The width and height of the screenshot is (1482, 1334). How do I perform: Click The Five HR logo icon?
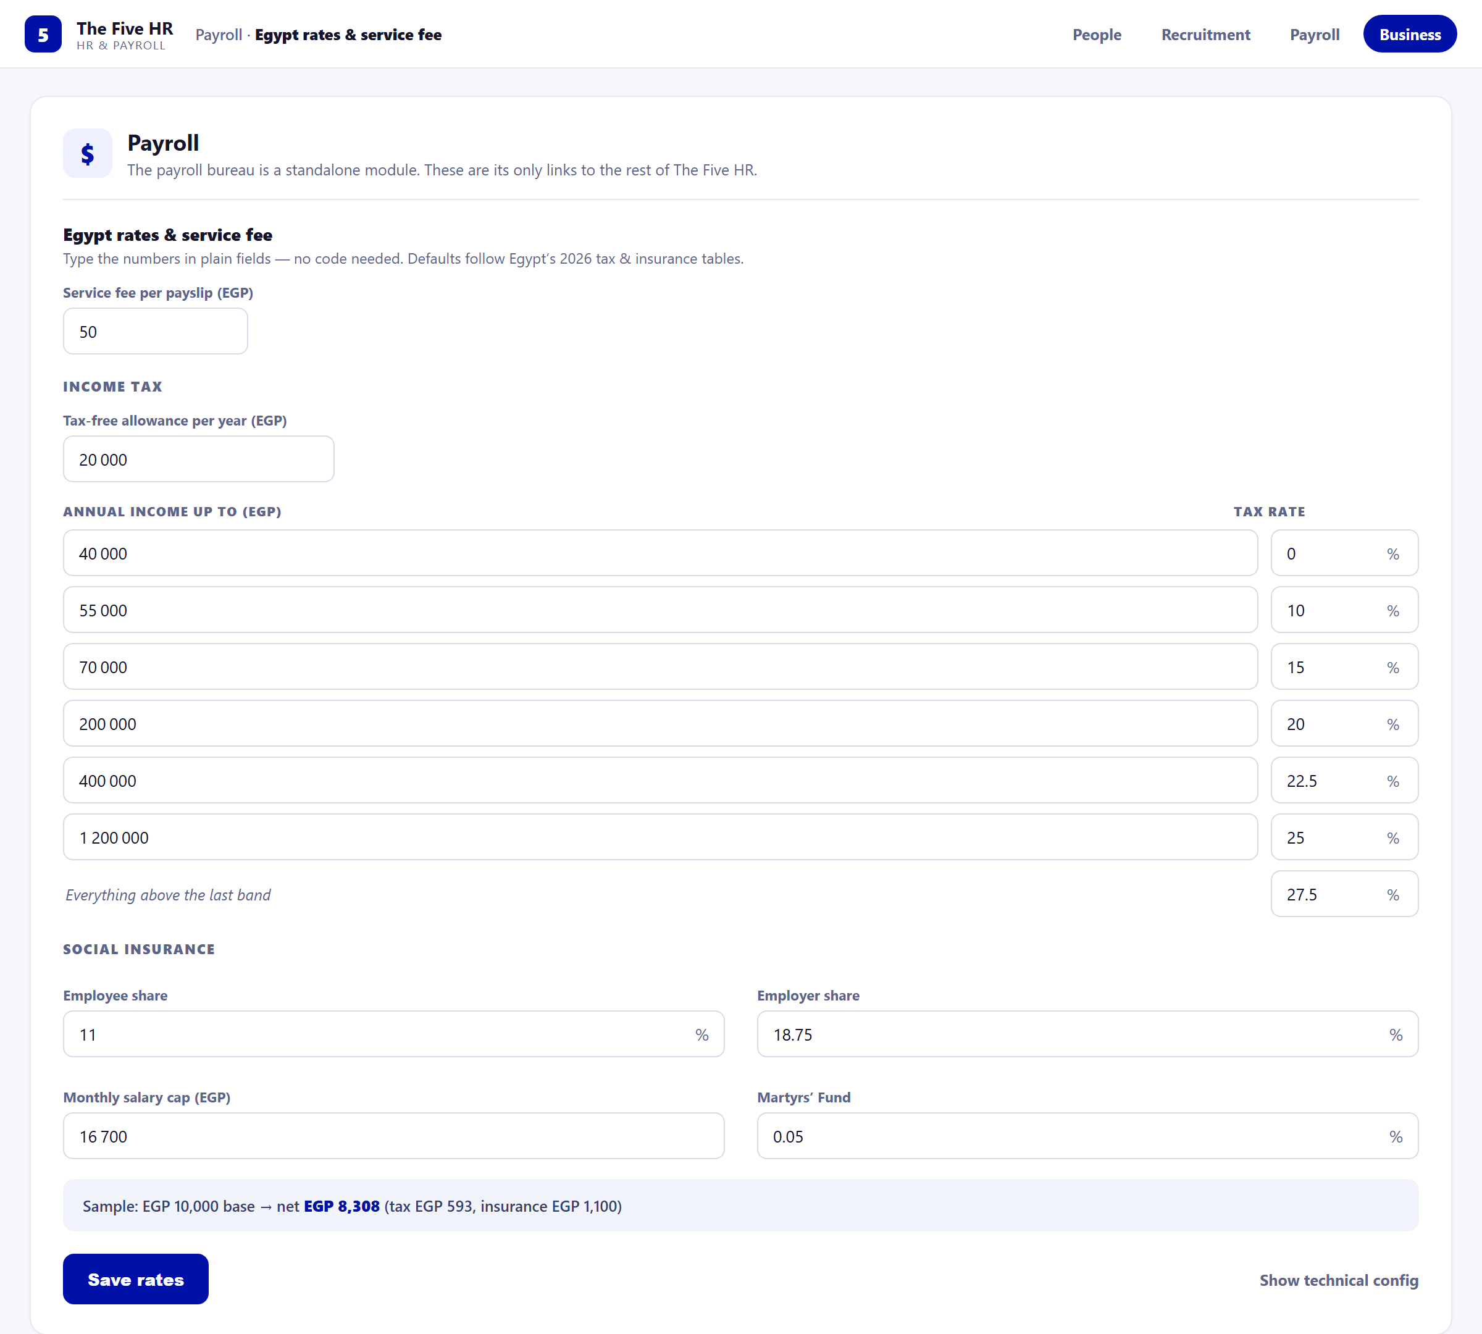point(43,35)
